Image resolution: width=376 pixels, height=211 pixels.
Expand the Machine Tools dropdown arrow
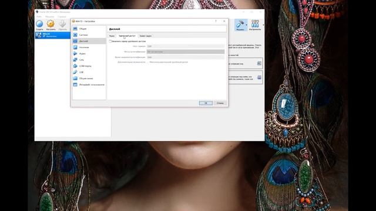[246, 25]
